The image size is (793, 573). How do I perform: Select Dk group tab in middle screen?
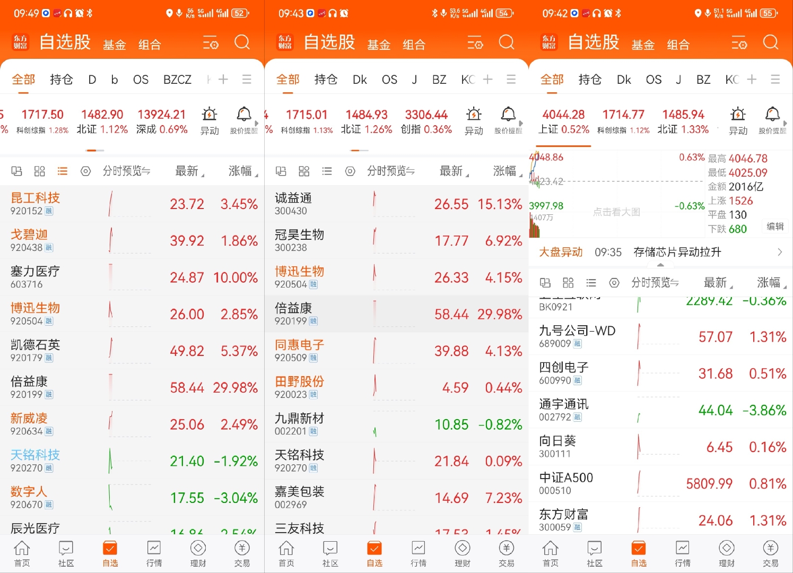(x=360, y=80)
